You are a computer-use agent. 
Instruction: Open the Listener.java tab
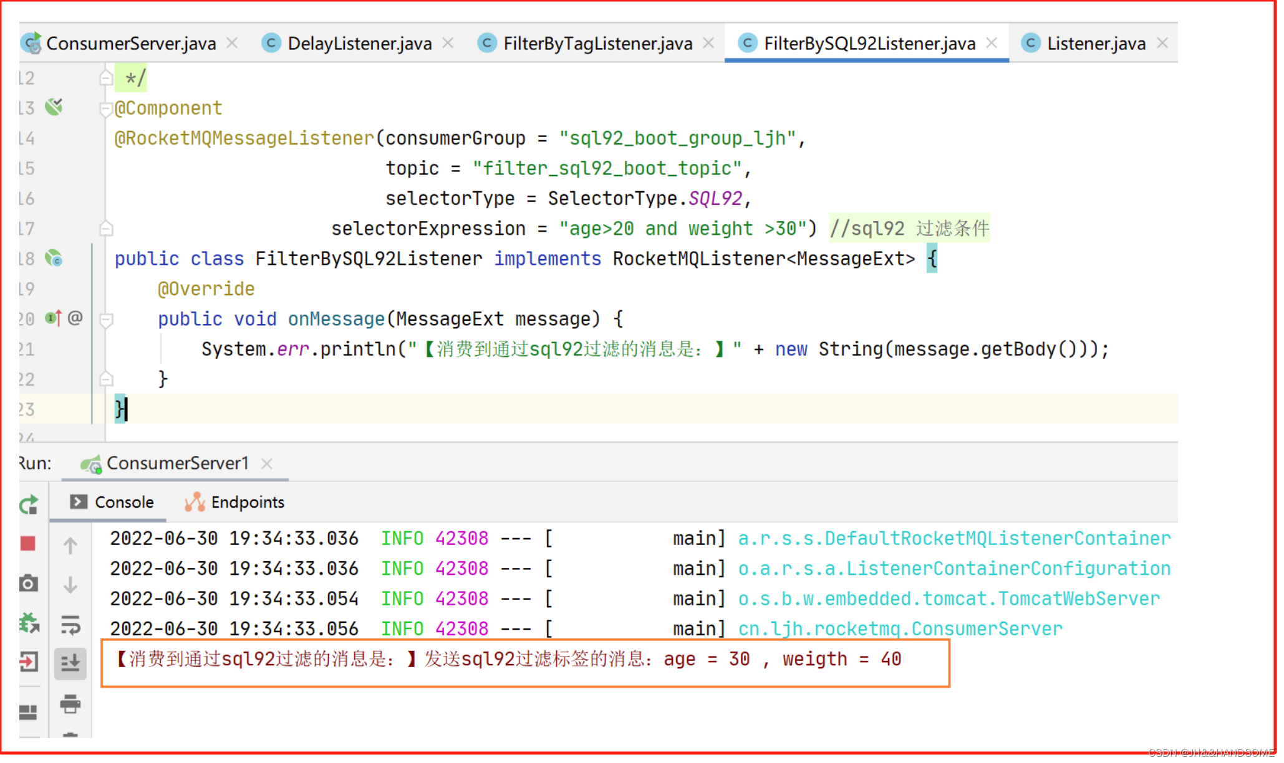point(1096,44)
